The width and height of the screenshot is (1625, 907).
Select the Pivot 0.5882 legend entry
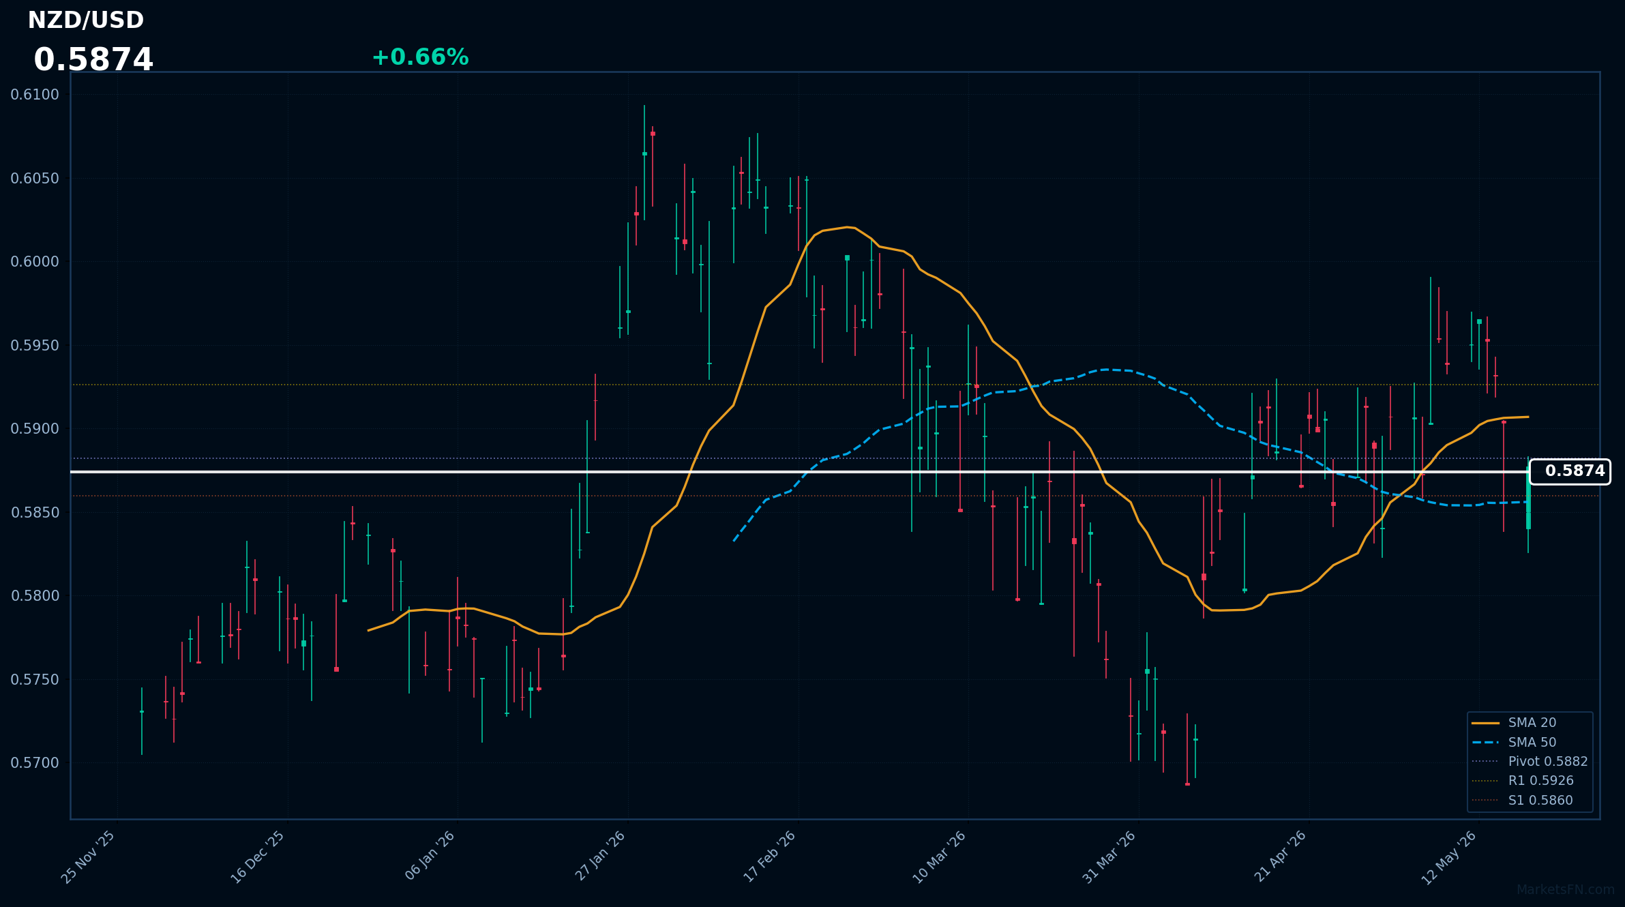1530,761
